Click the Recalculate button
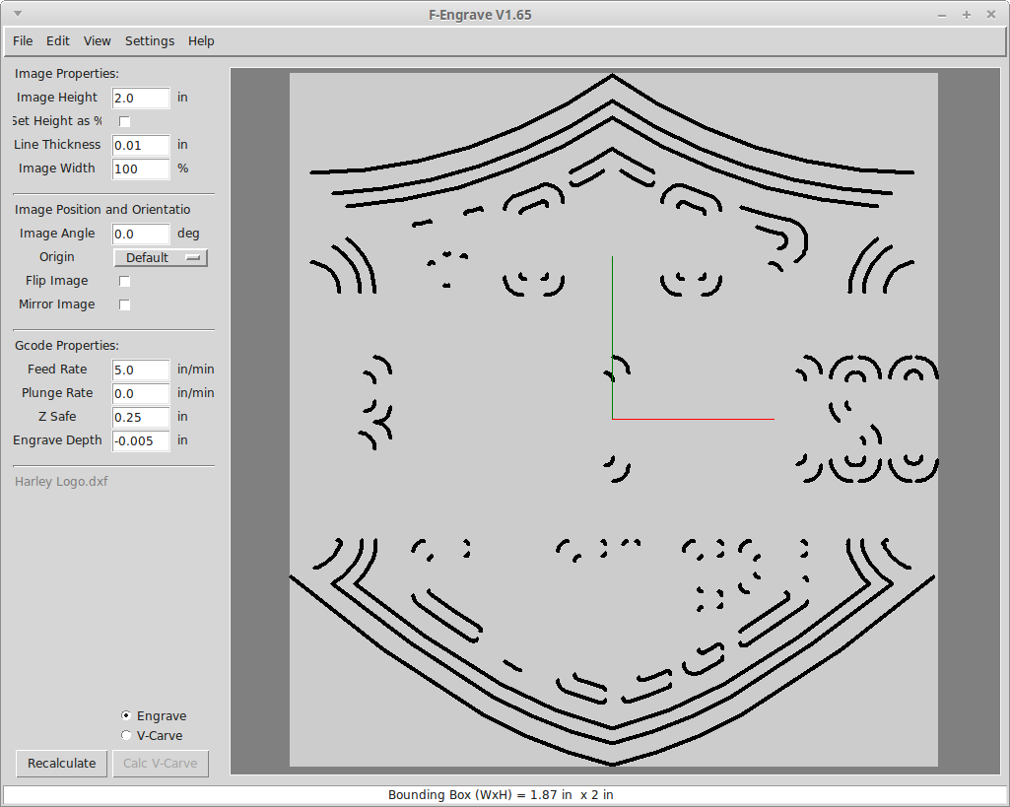This screenshot has height=807, width=1010. [62, 764]
